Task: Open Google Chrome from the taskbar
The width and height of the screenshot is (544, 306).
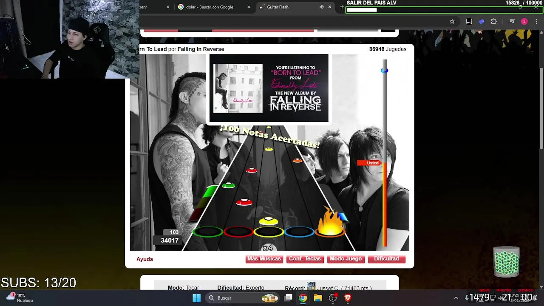Action: tap(303, 298)
